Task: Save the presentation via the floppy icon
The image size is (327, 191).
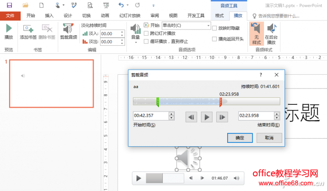Action: [10, 5]
